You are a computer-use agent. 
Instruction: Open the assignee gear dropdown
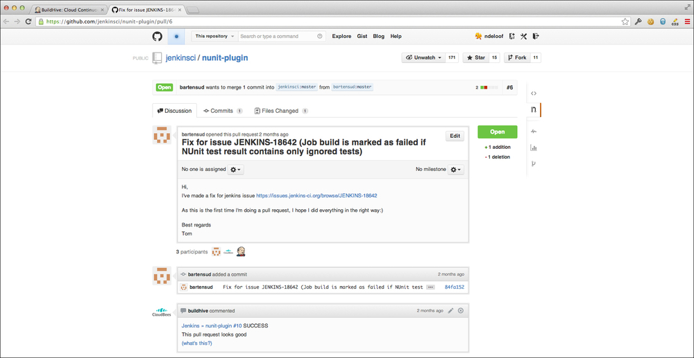click(235, 170)
